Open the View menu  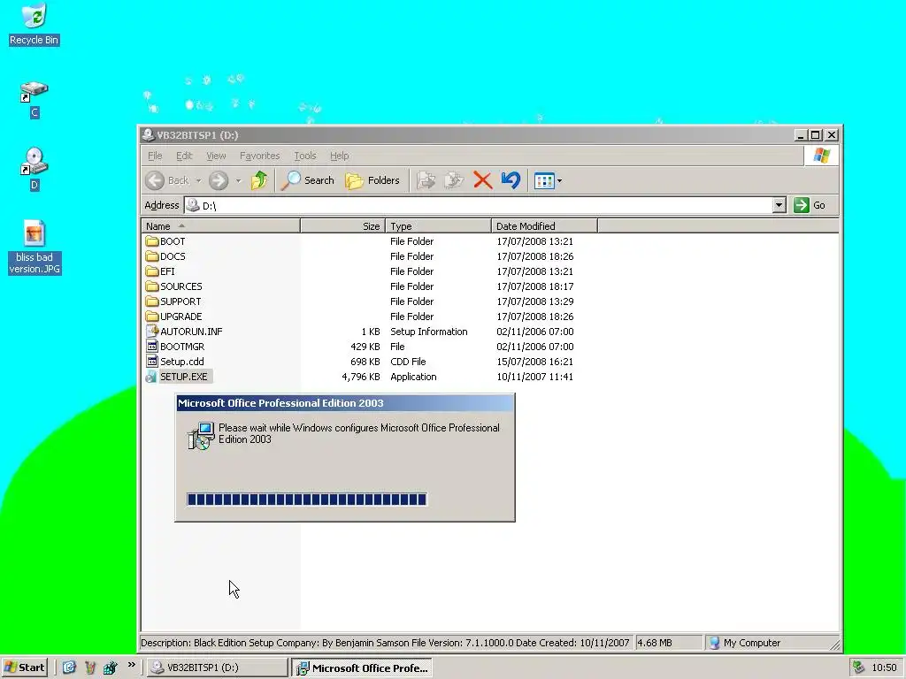[216, 156]
